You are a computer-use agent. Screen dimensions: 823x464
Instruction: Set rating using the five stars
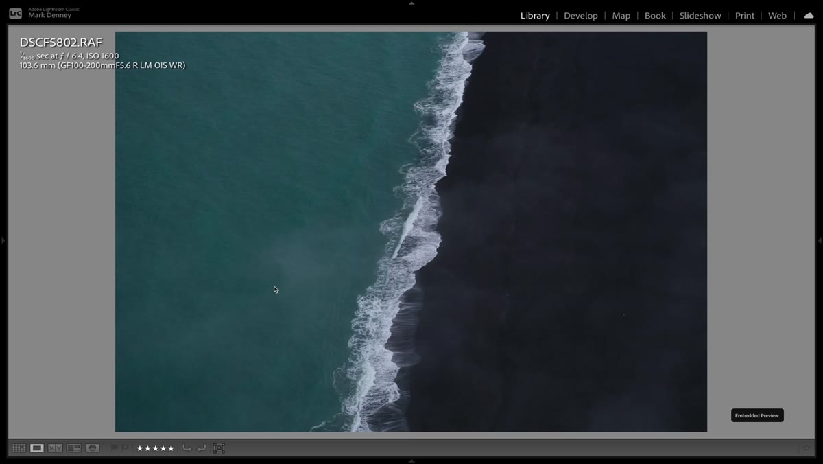click(x=155, y=448)
